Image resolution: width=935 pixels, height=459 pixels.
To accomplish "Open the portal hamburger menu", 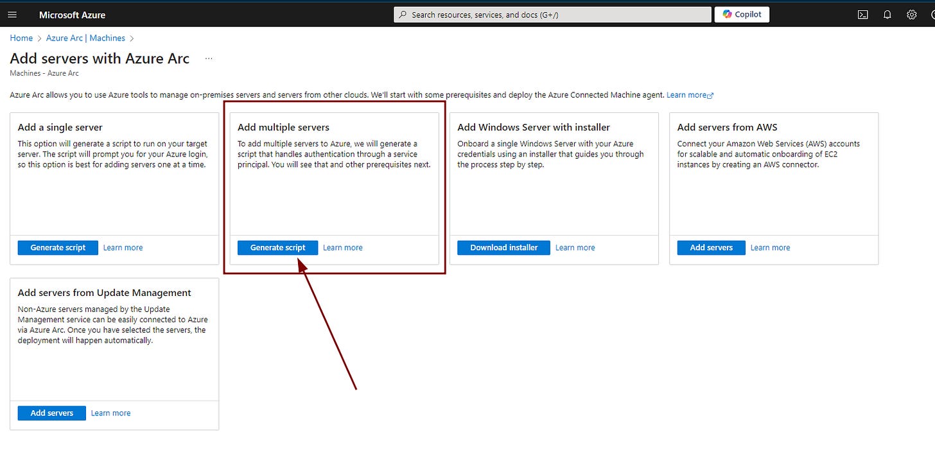I will (x=12, y=14).
